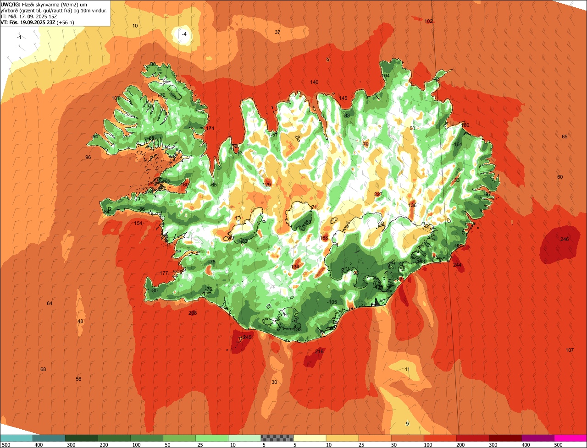Click the '180' value on the map
The width and height of the screenshot is (587, 448).
pos(465,125)
